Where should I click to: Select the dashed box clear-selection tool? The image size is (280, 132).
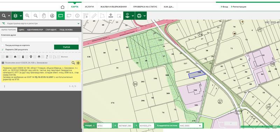point(119,16)
